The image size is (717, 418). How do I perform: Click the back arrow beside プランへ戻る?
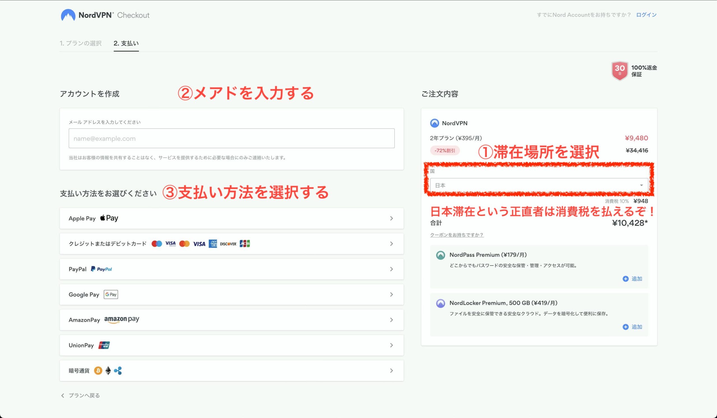pyautogui.click(x=62, y=396)
